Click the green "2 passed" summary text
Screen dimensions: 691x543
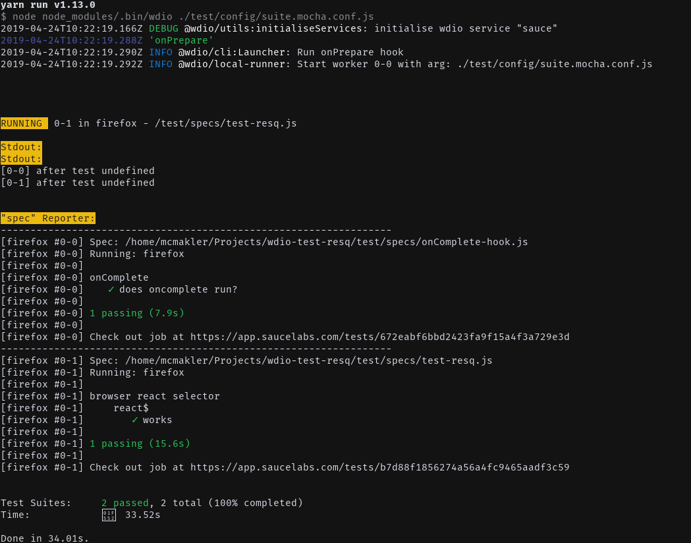point(124,503)
